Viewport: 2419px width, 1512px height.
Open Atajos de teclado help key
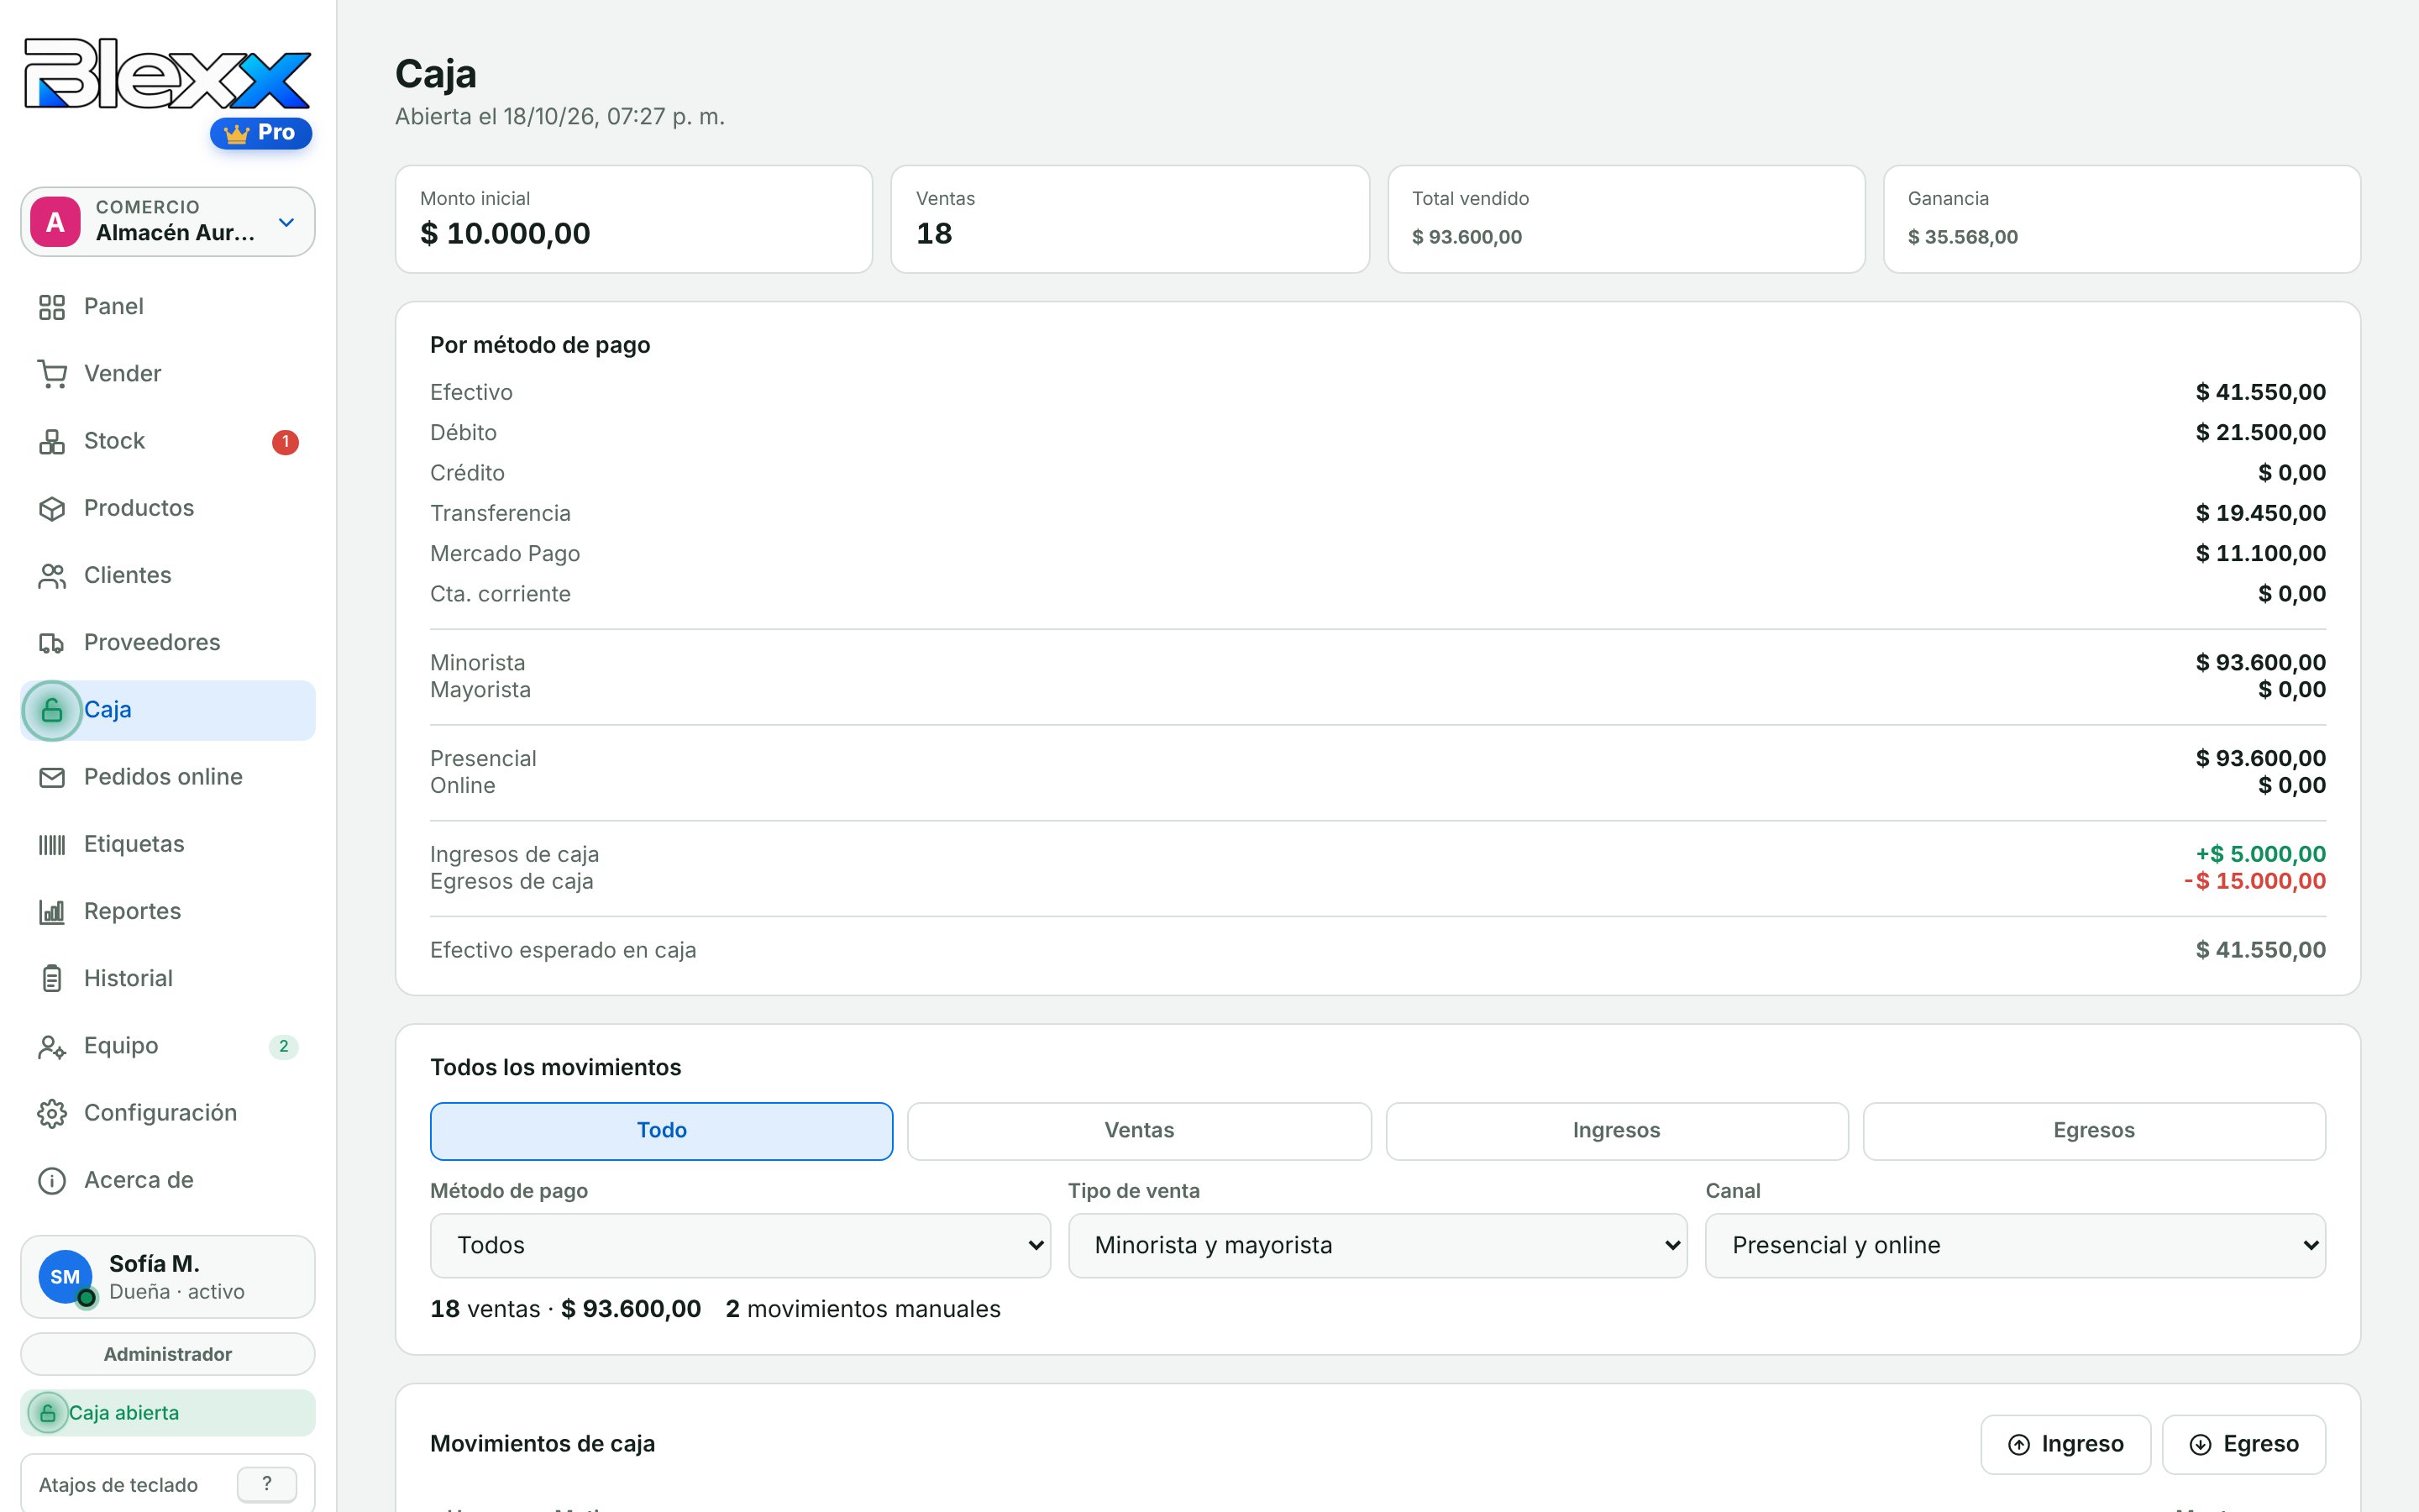[x=267, y=1484]
